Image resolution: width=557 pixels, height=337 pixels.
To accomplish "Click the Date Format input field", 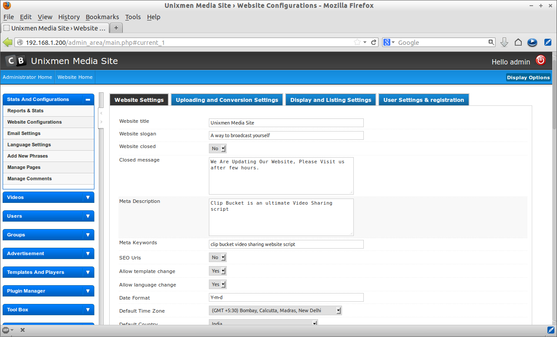I will (x=286, y=297).
